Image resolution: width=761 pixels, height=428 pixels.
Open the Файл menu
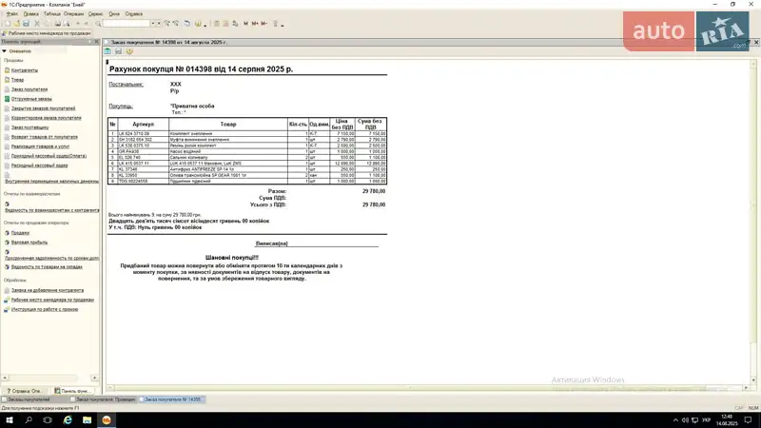[11, 14]
